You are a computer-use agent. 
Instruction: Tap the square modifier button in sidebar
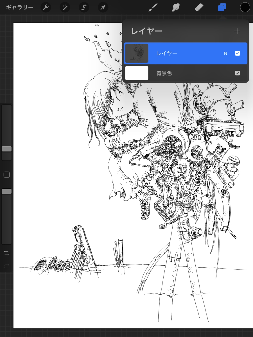(6, 175)
